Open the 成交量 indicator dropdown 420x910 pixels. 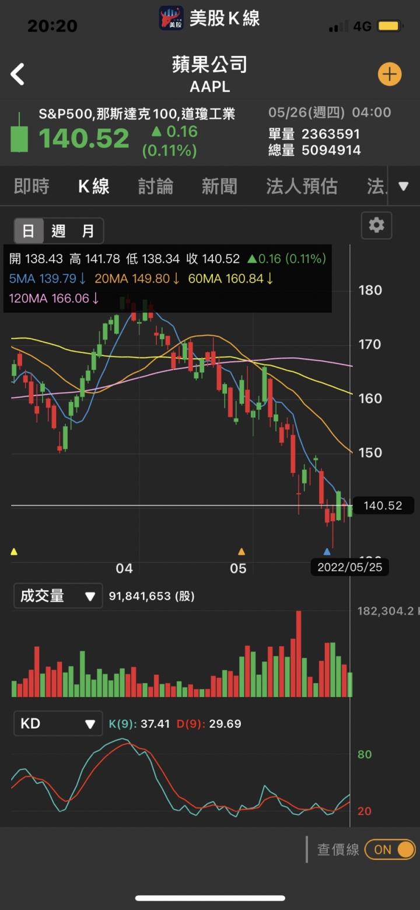tap(58, 596)
